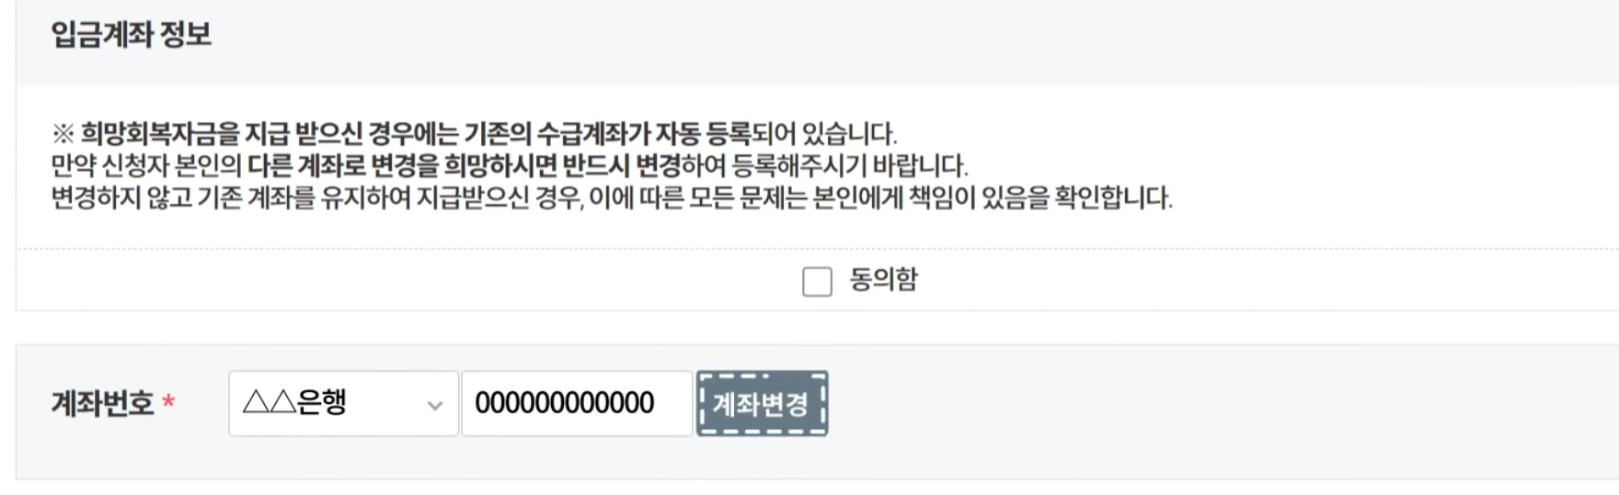Screen dimensions: 1619x495
Task: Click the 000000000000 account number field
Action: (577, 403)
